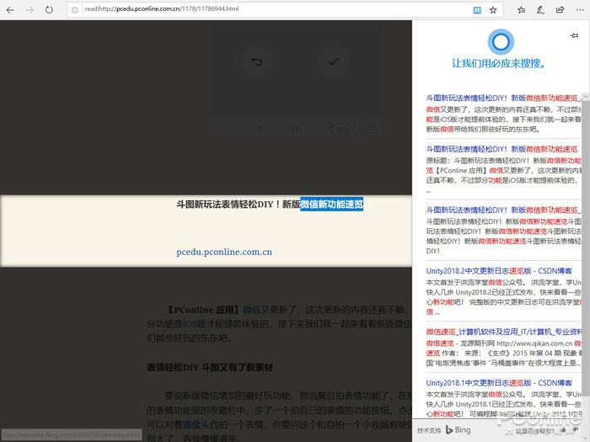Open third 斗图新玩法表情轻松DIY result
The width and height of the screenshot is (590, 442).
pos(503,210)
